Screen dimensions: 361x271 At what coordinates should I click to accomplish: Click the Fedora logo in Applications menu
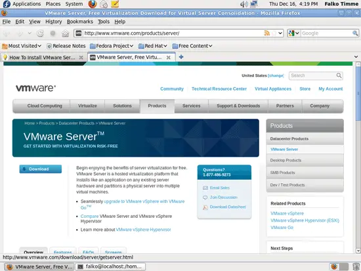tap(7, 4)
